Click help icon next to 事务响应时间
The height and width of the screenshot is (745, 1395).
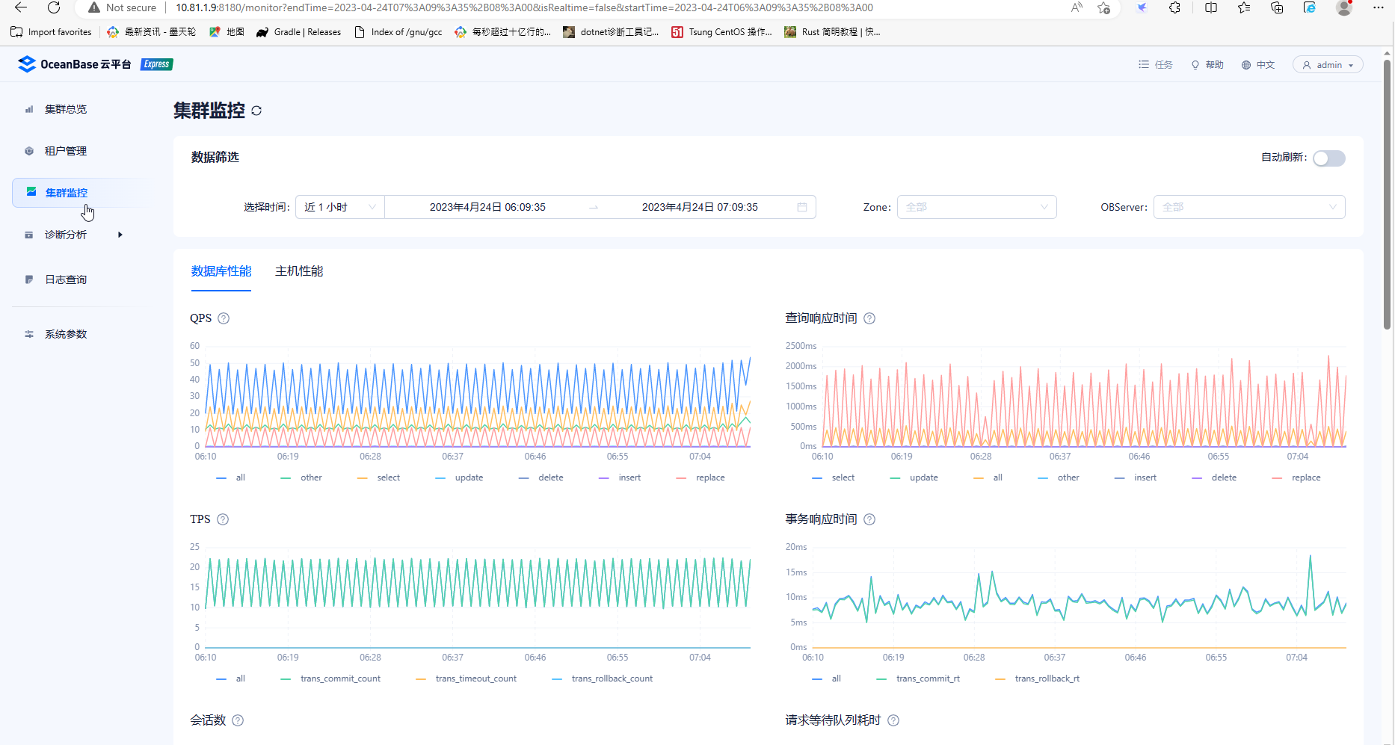(x=869, y=519)
